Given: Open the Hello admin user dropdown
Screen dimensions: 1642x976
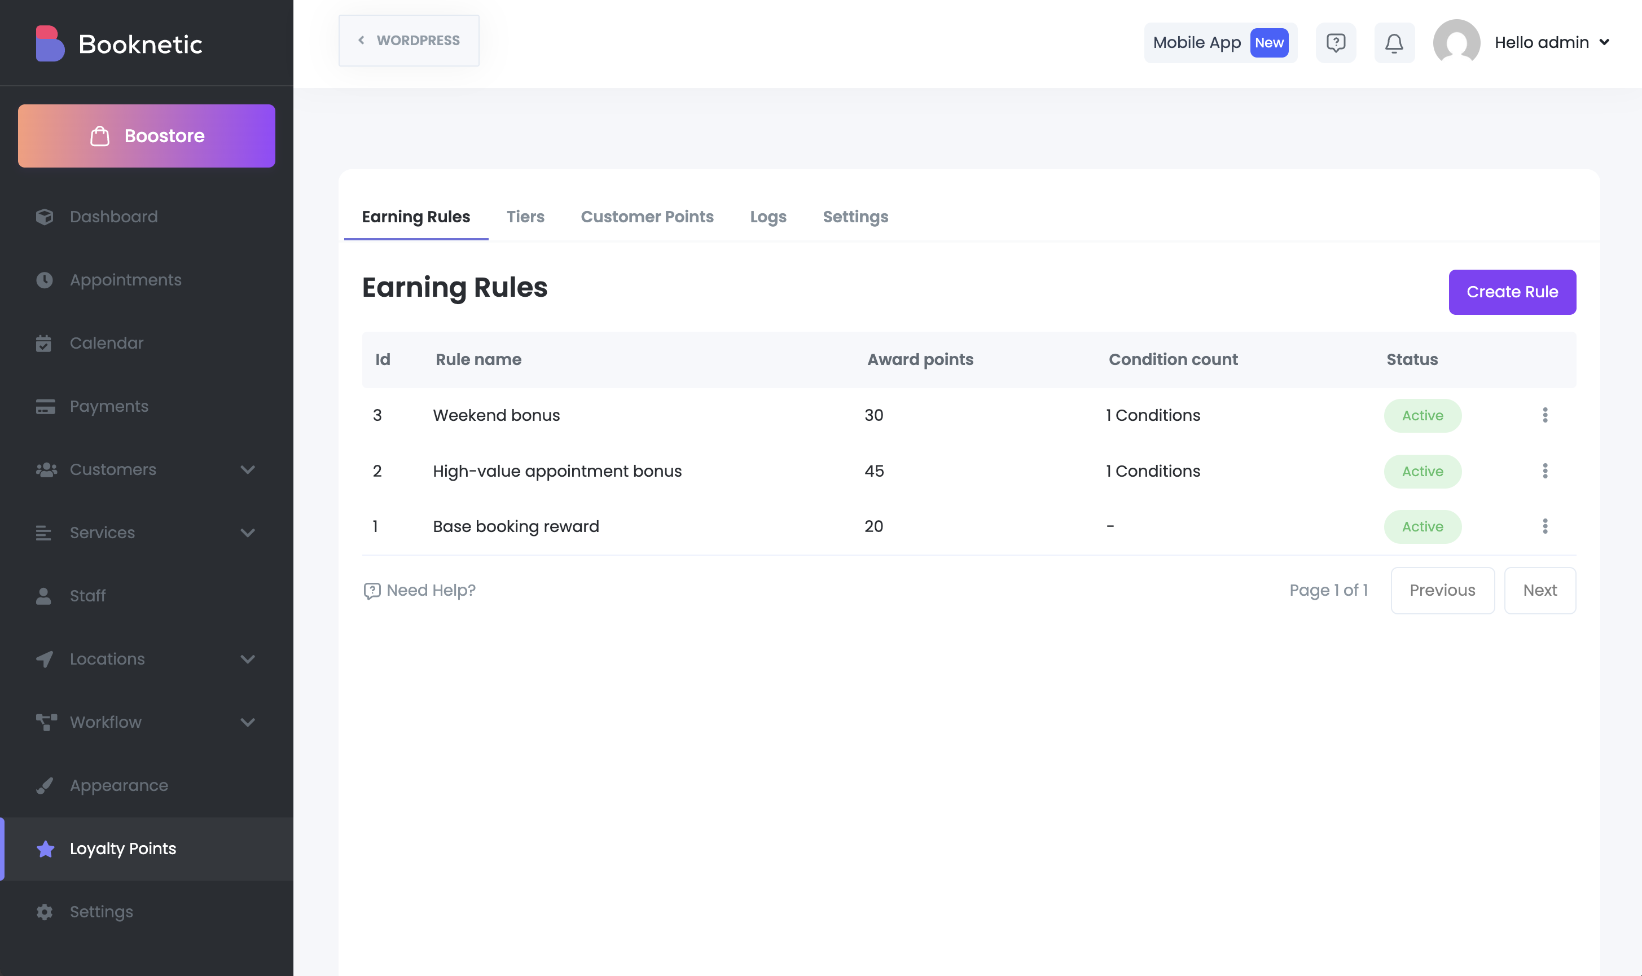Looking at the screenshot, I should coord(1551,43).
